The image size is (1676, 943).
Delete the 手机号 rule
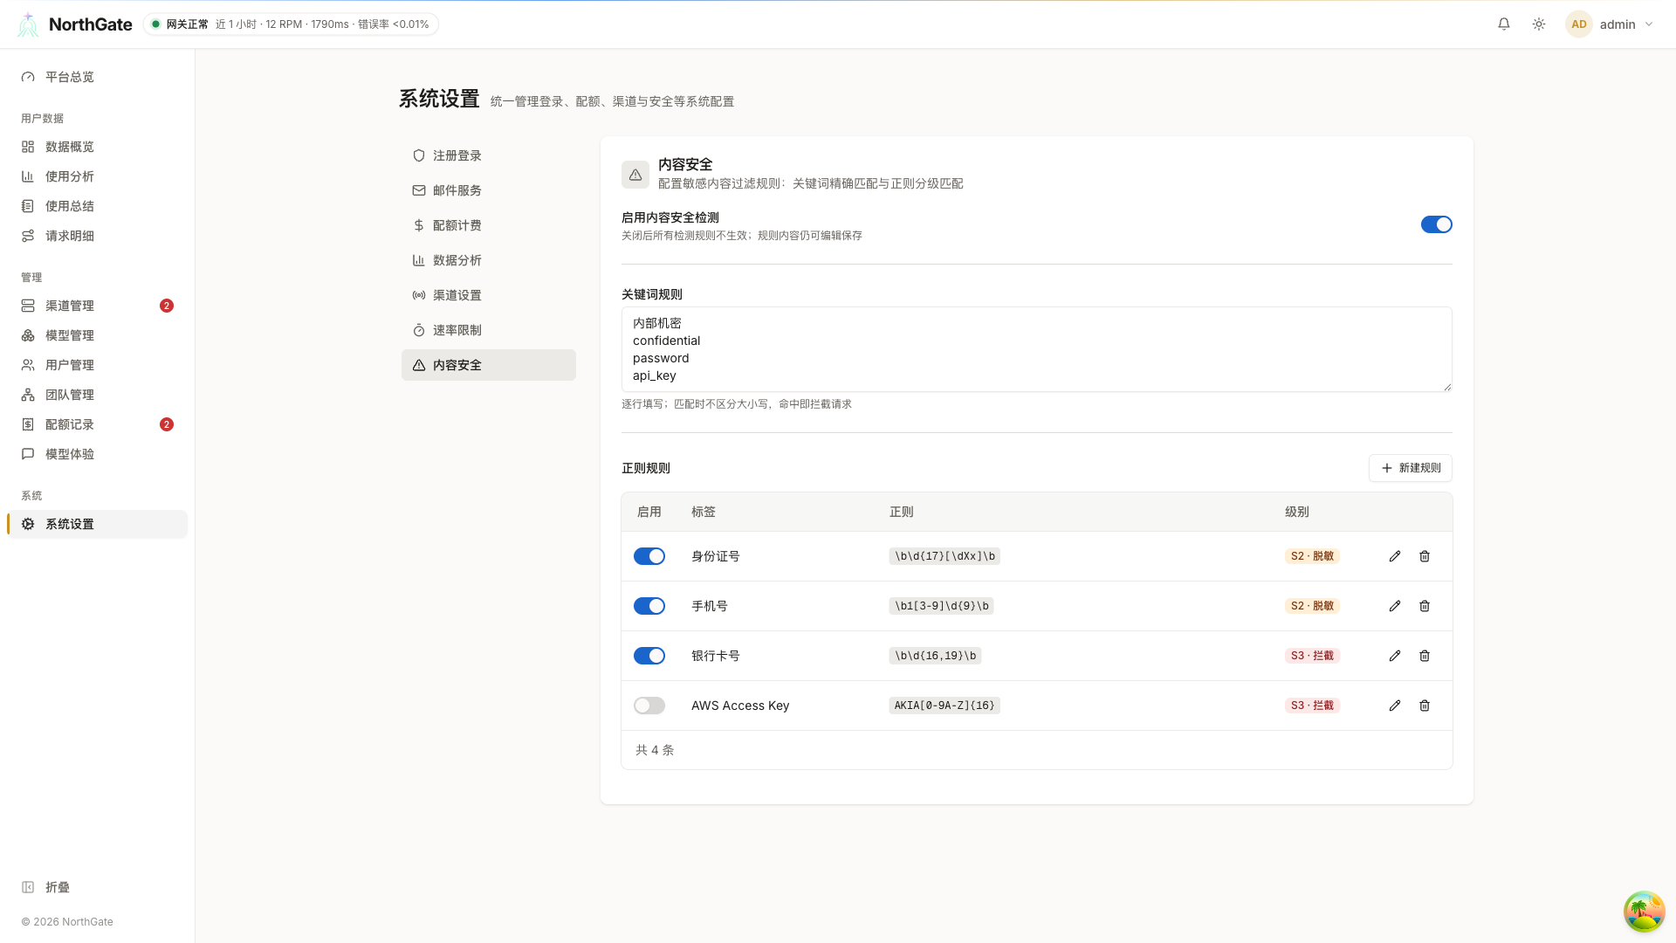(1425, 606)
